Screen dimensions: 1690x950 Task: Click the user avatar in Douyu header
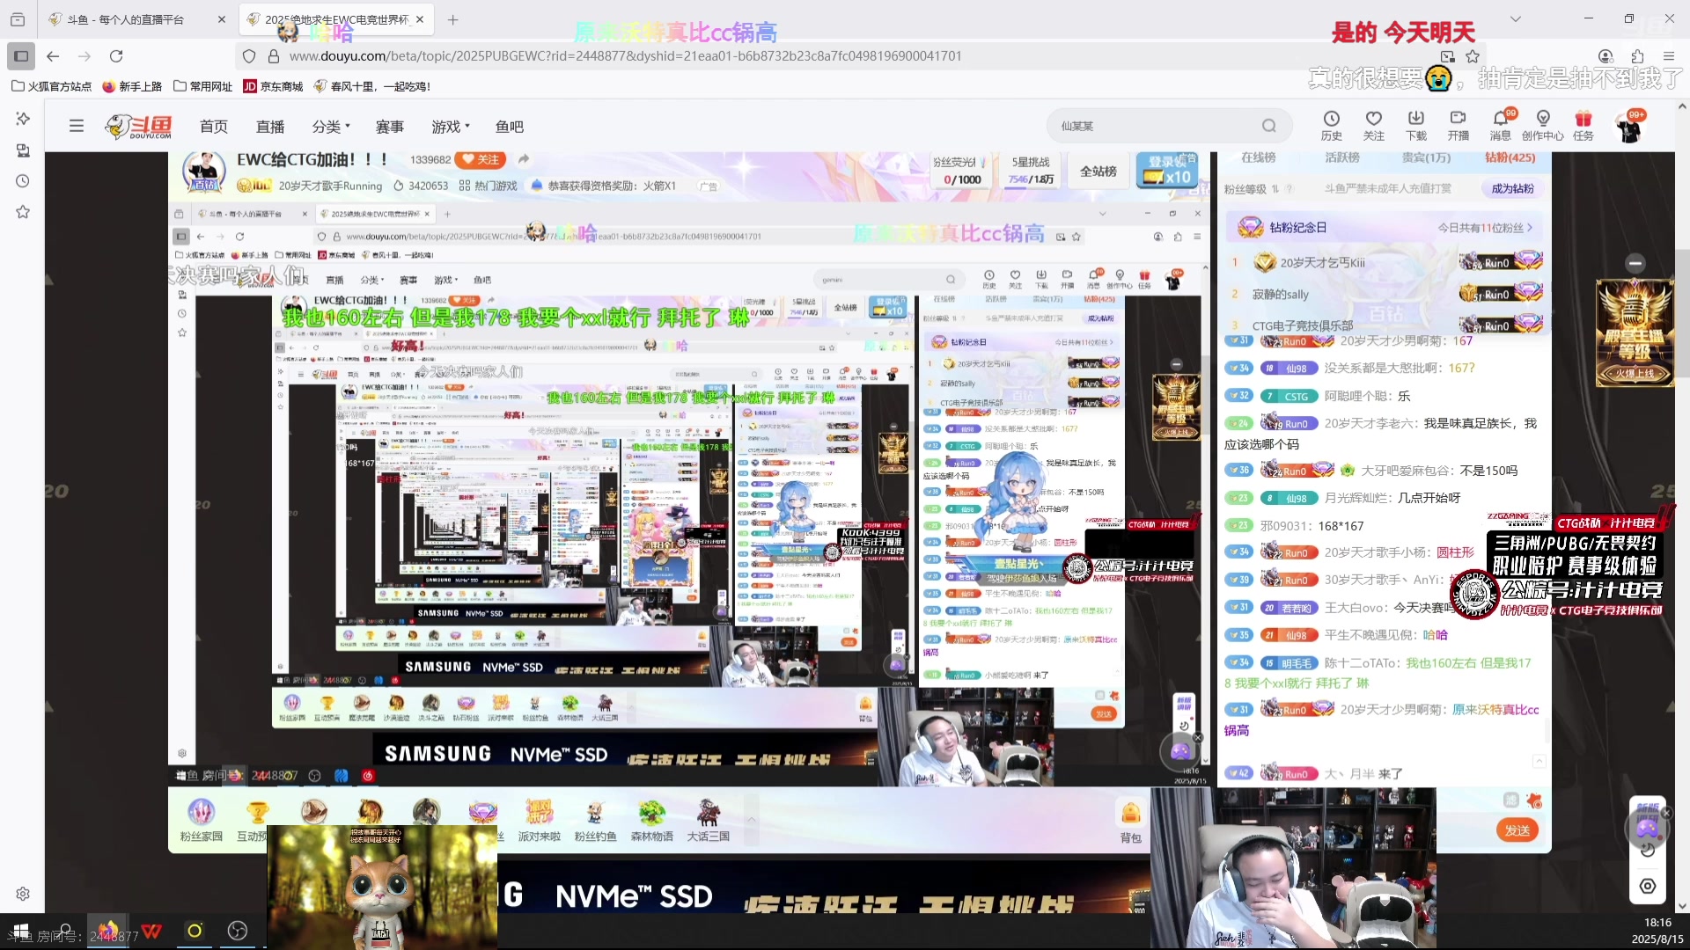tap(1629, 128)
